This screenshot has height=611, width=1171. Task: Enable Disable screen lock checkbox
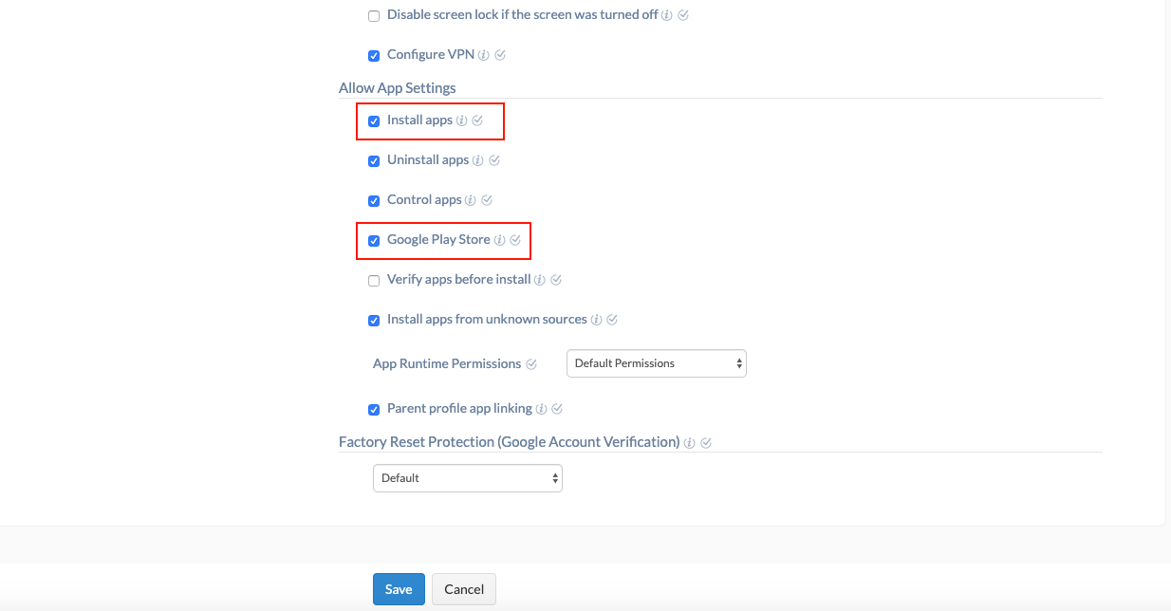coord(374,16)
